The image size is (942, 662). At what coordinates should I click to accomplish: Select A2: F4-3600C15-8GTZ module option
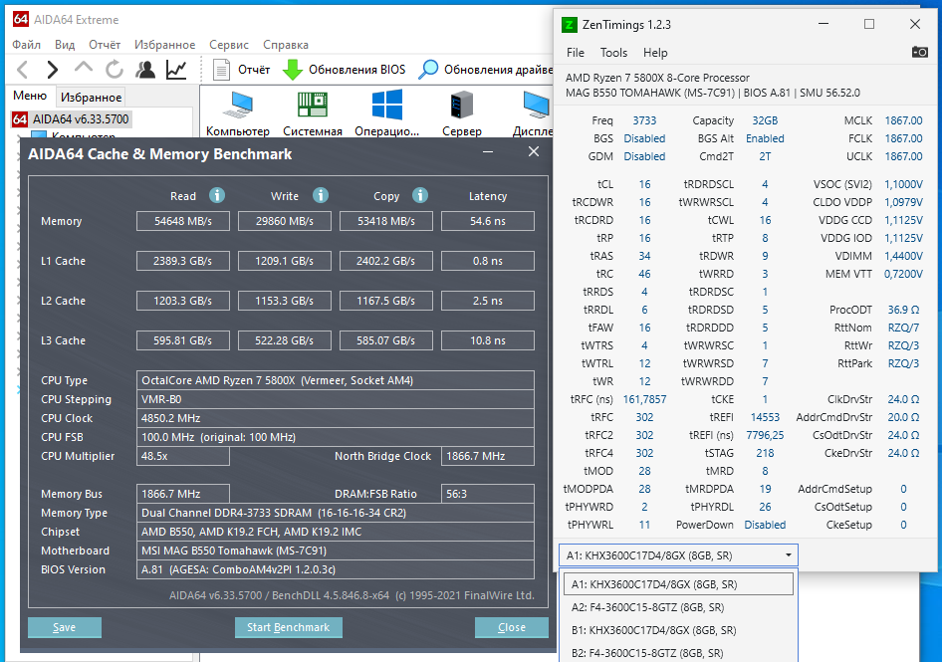pos(678,607)
